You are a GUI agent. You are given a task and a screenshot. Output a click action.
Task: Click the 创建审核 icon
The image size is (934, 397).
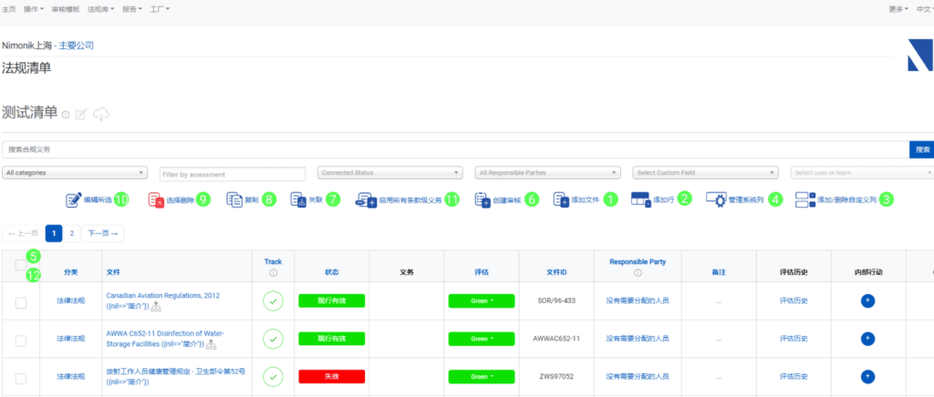pyautogui.click(x=483, y=199)
